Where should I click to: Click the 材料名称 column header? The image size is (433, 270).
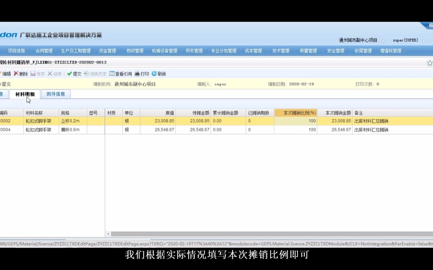click(x=41, y=113)
